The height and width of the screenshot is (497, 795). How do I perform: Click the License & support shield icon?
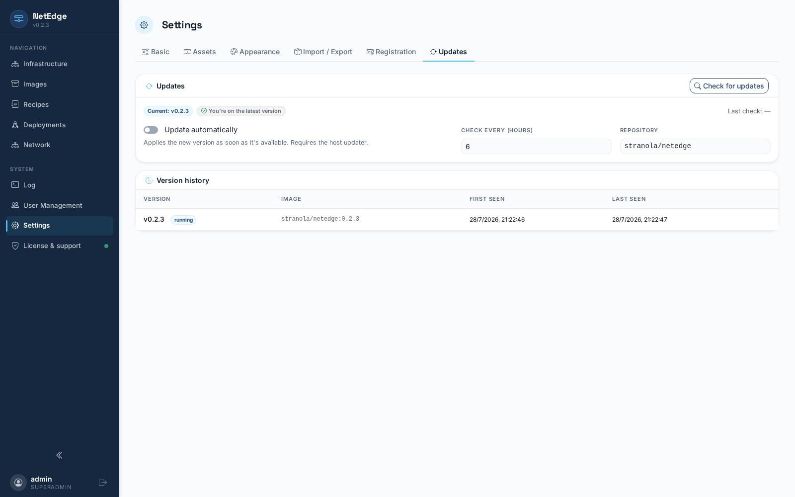15,246
